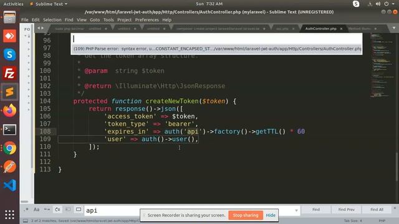Image resolution: width=399 pixels, height=224 pixels.
Task: Show all applications grid
Action: point(10,215)
